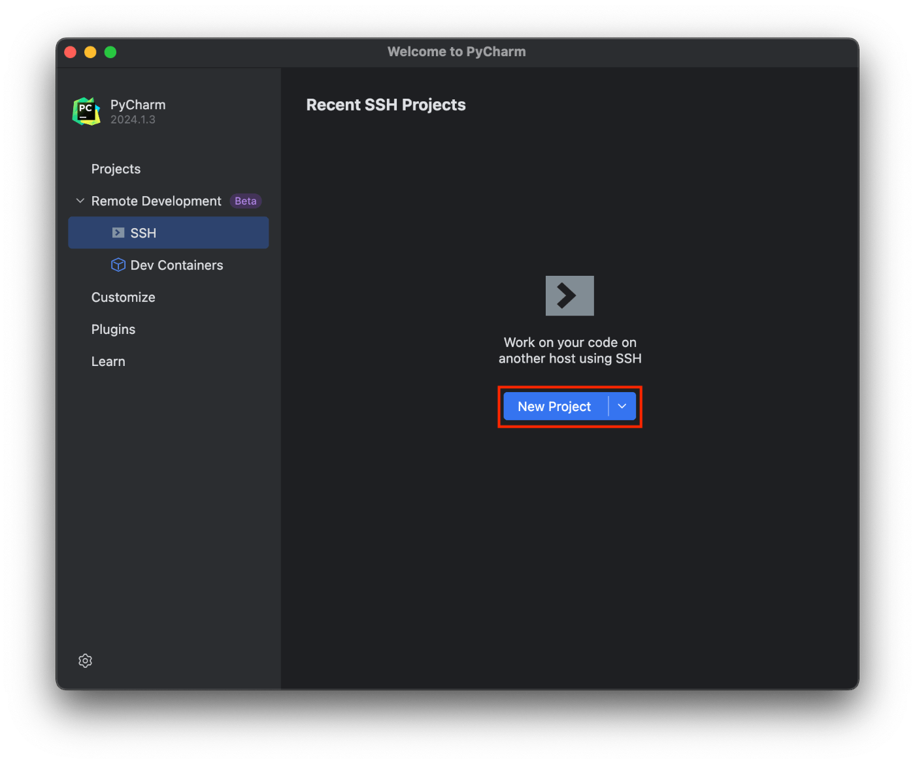The width and height of the screenshot is (915, 764).
Task: Collapse the Remote Development section chevron
Action: click(80, 201)
